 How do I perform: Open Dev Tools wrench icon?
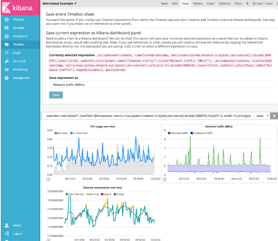click(6, 61)
